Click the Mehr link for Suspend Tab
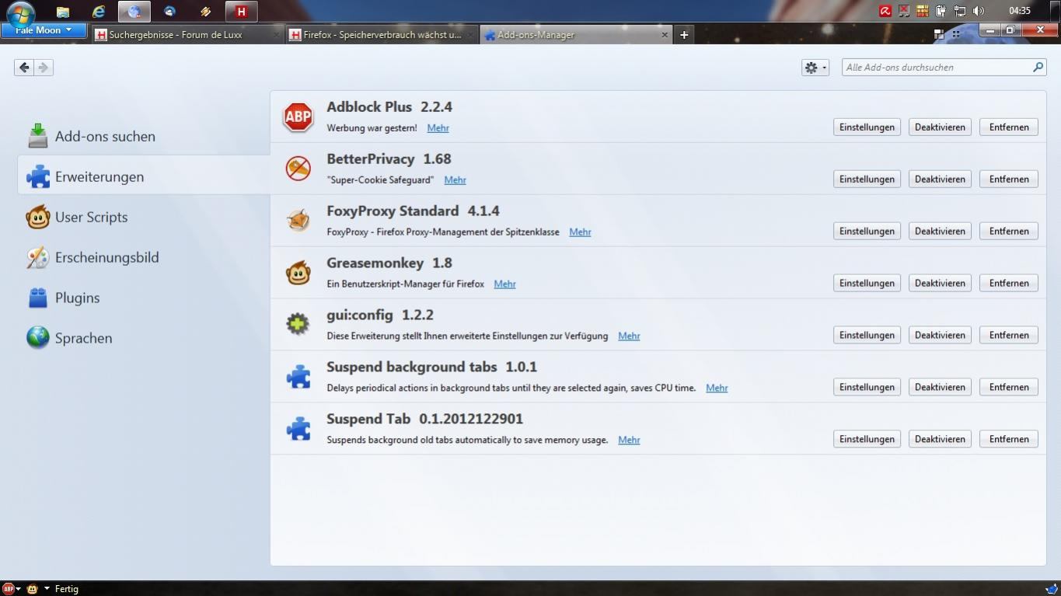This screenshot has height=596, width=1061. [x=629, y=441]
